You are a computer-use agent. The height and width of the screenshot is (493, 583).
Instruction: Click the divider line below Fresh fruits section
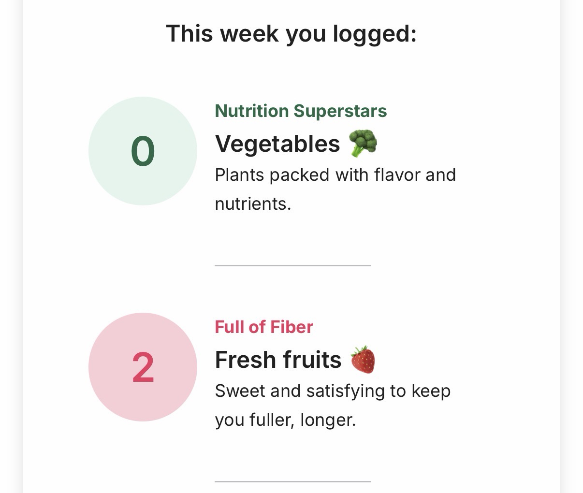[292, 481]
